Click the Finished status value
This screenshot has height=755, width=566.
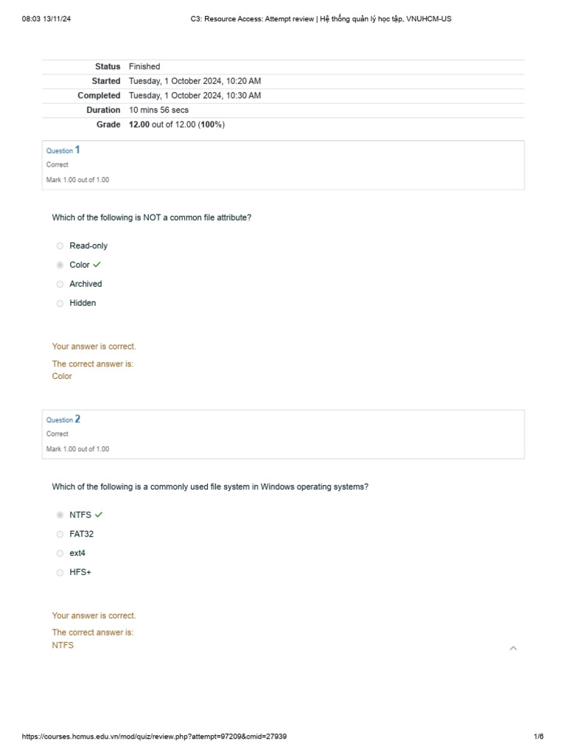coord(144,66)
